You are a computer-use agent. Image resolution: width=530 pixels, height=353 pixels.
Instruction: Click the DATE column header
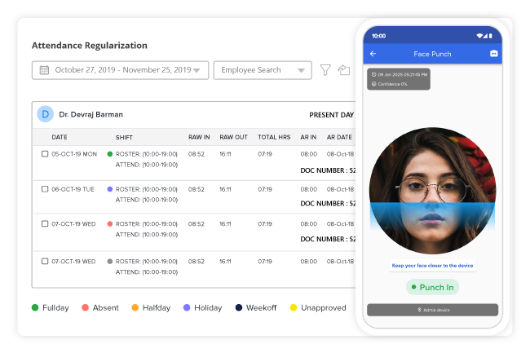[x=60, y=137]
